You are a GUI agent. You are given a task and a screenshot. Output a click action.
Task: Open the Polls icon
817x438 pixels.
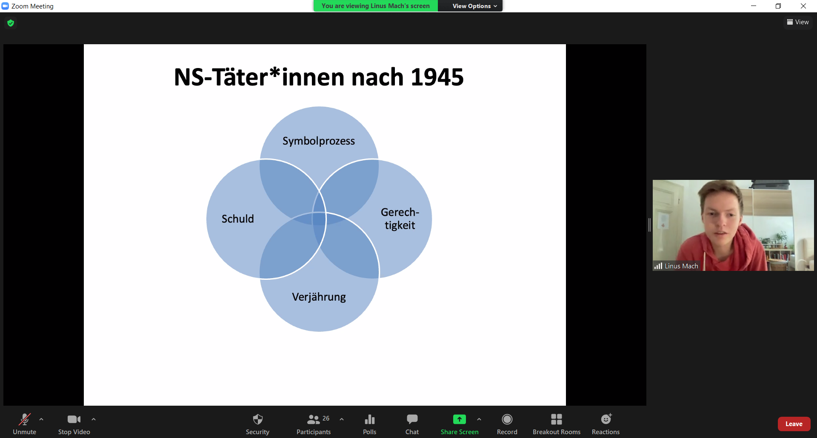pyautogui.click(x=369, y=424)
